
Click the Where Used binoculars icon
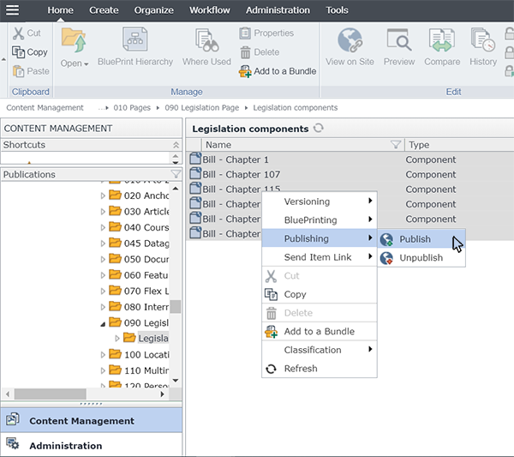coord(206,47)
